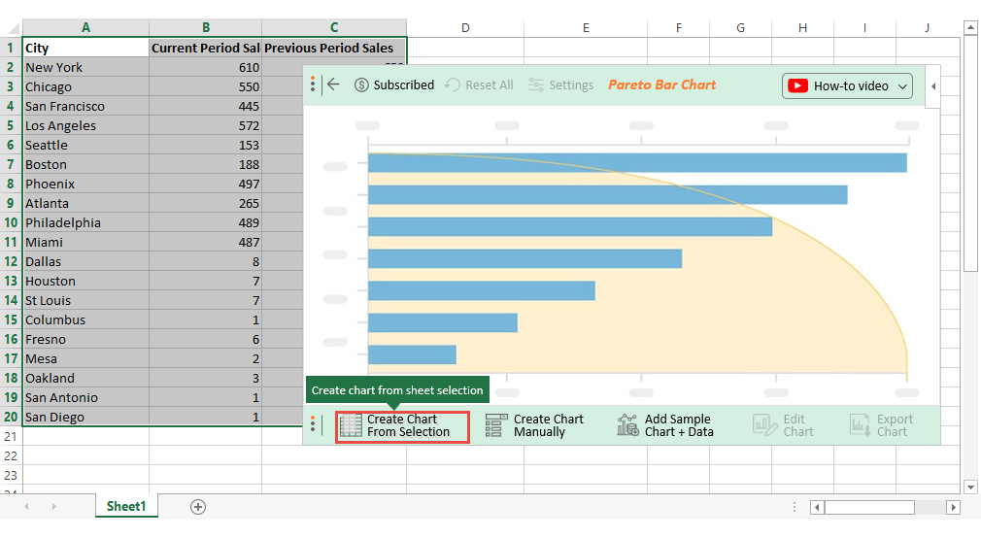Click the value 610 cell
Viewport: 981px width, 538px height.
205,68
